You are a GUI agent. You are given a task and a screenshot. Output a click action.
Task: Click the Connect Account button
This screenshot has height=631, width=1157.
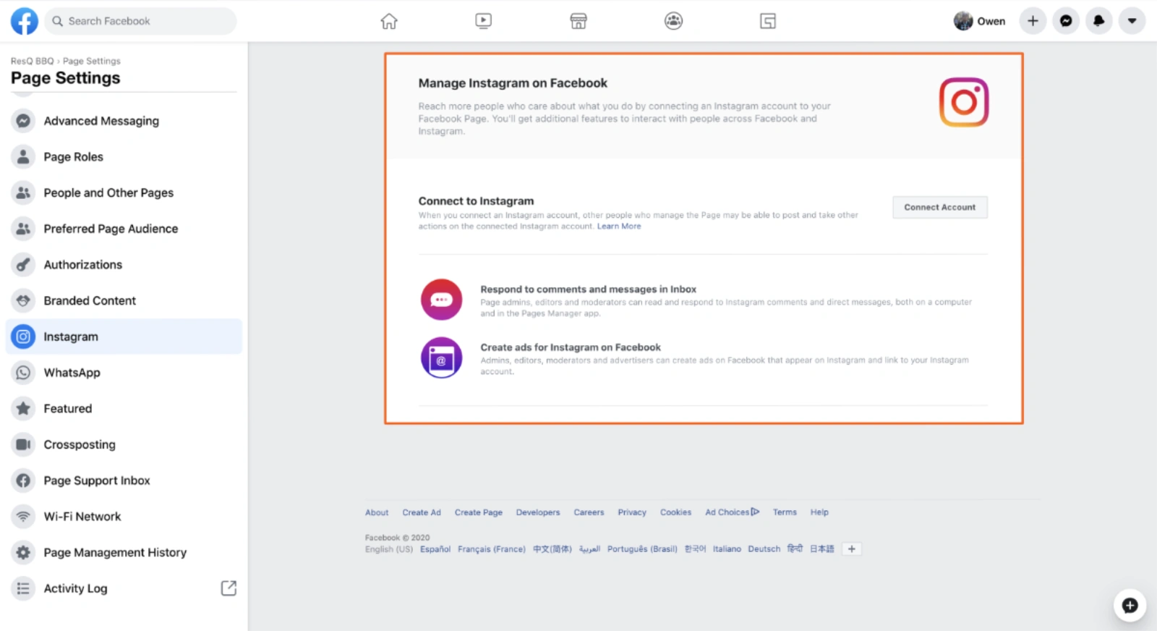point(939,207)
